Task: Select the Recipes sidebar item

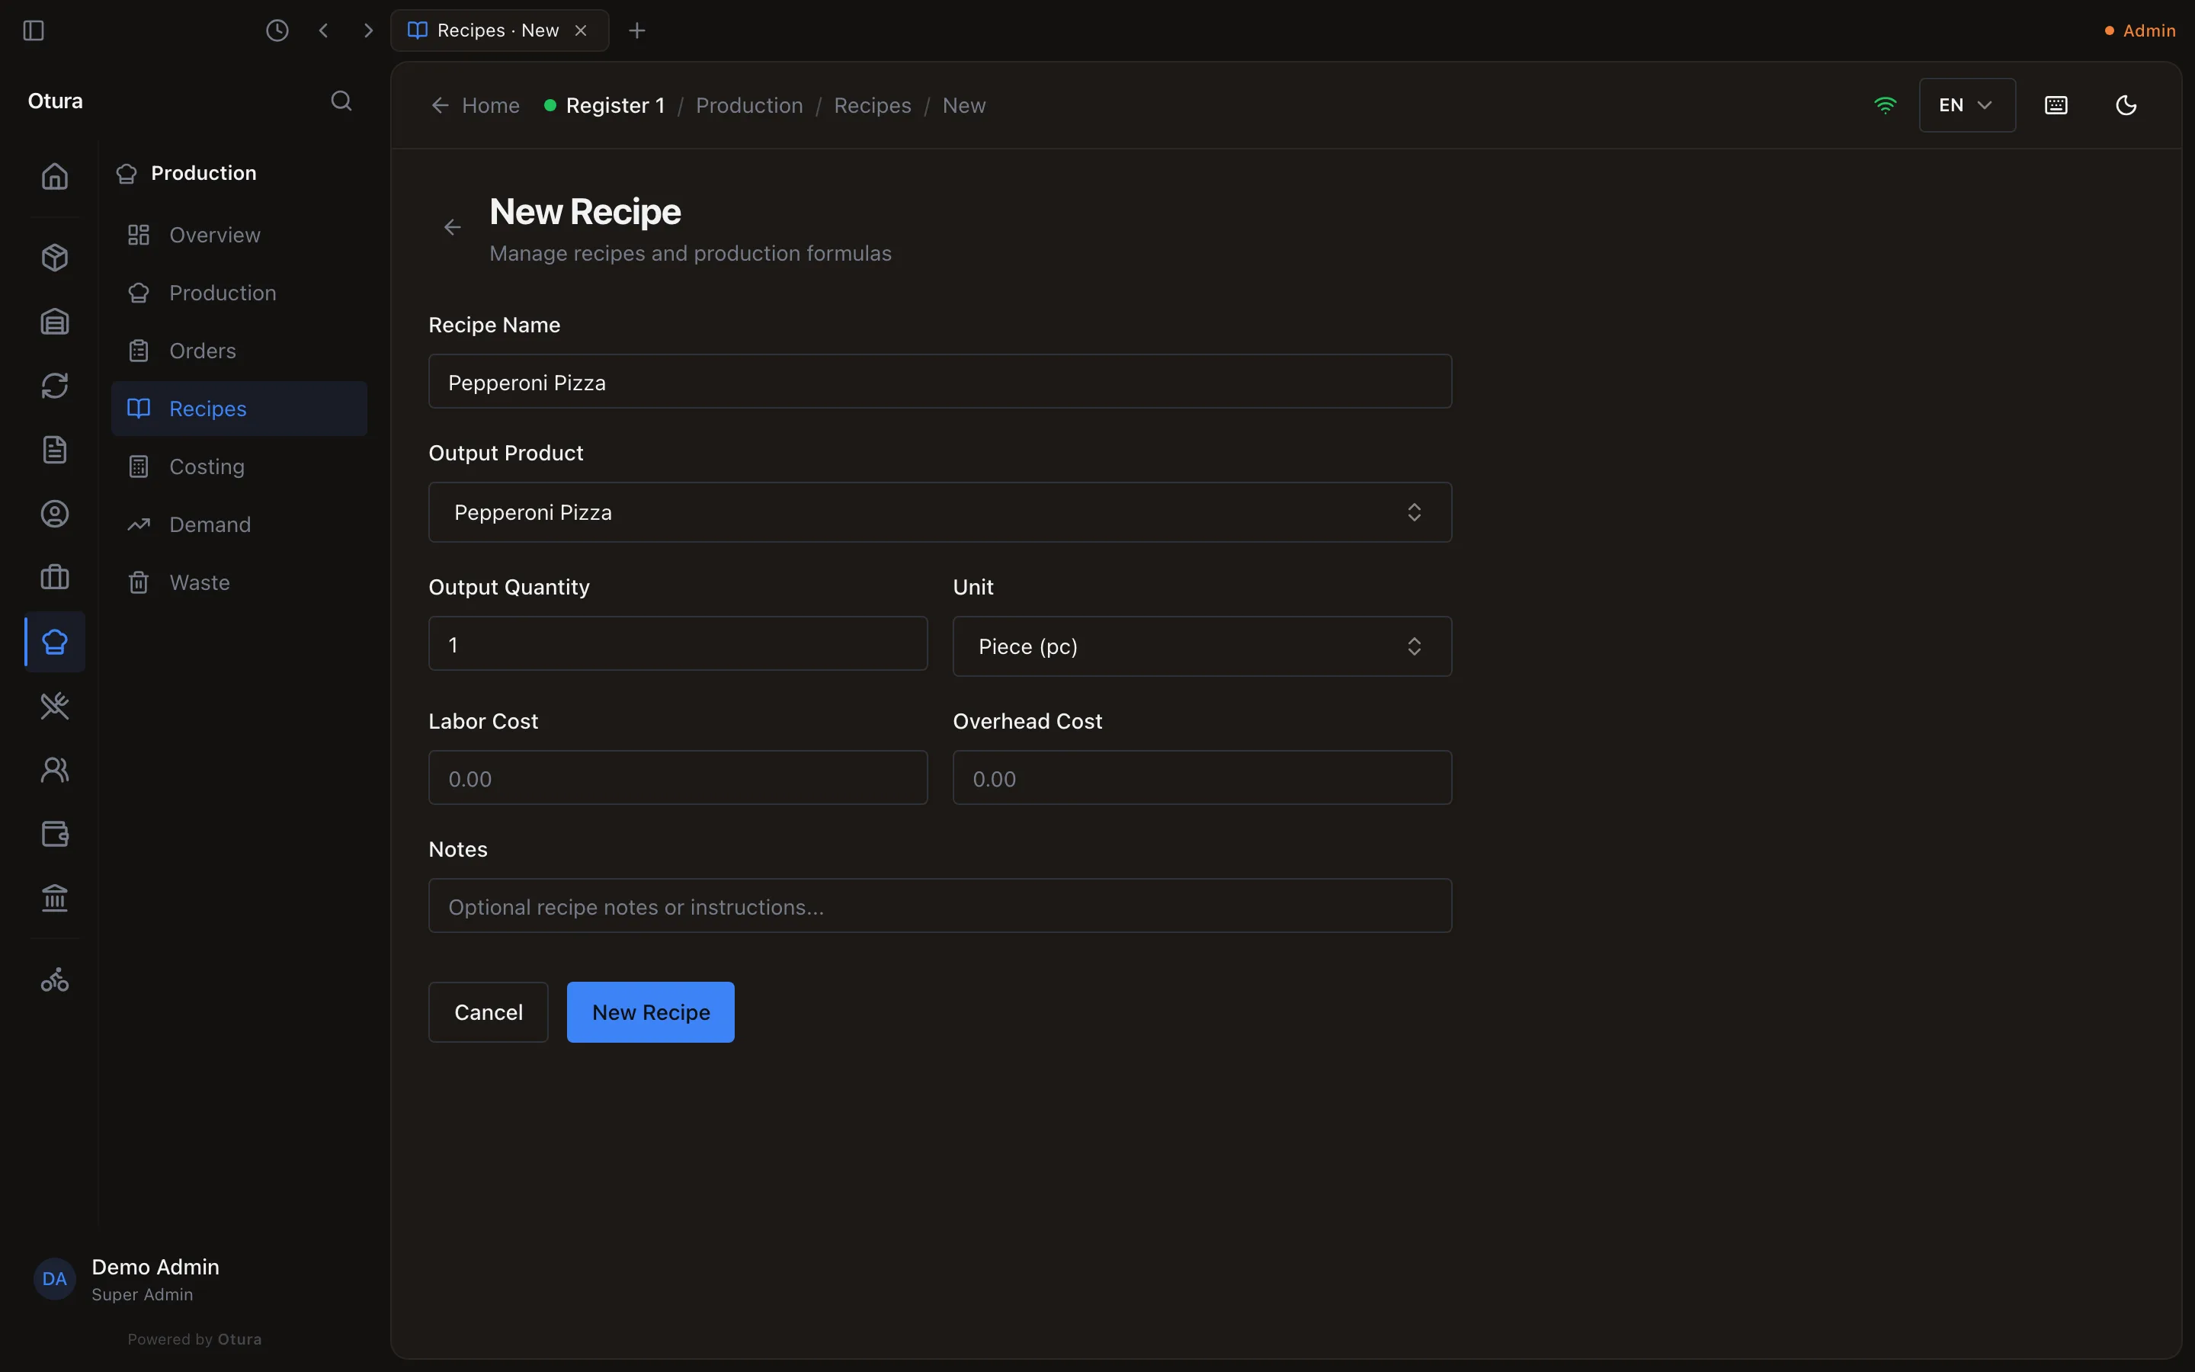Action: point(239,409)
